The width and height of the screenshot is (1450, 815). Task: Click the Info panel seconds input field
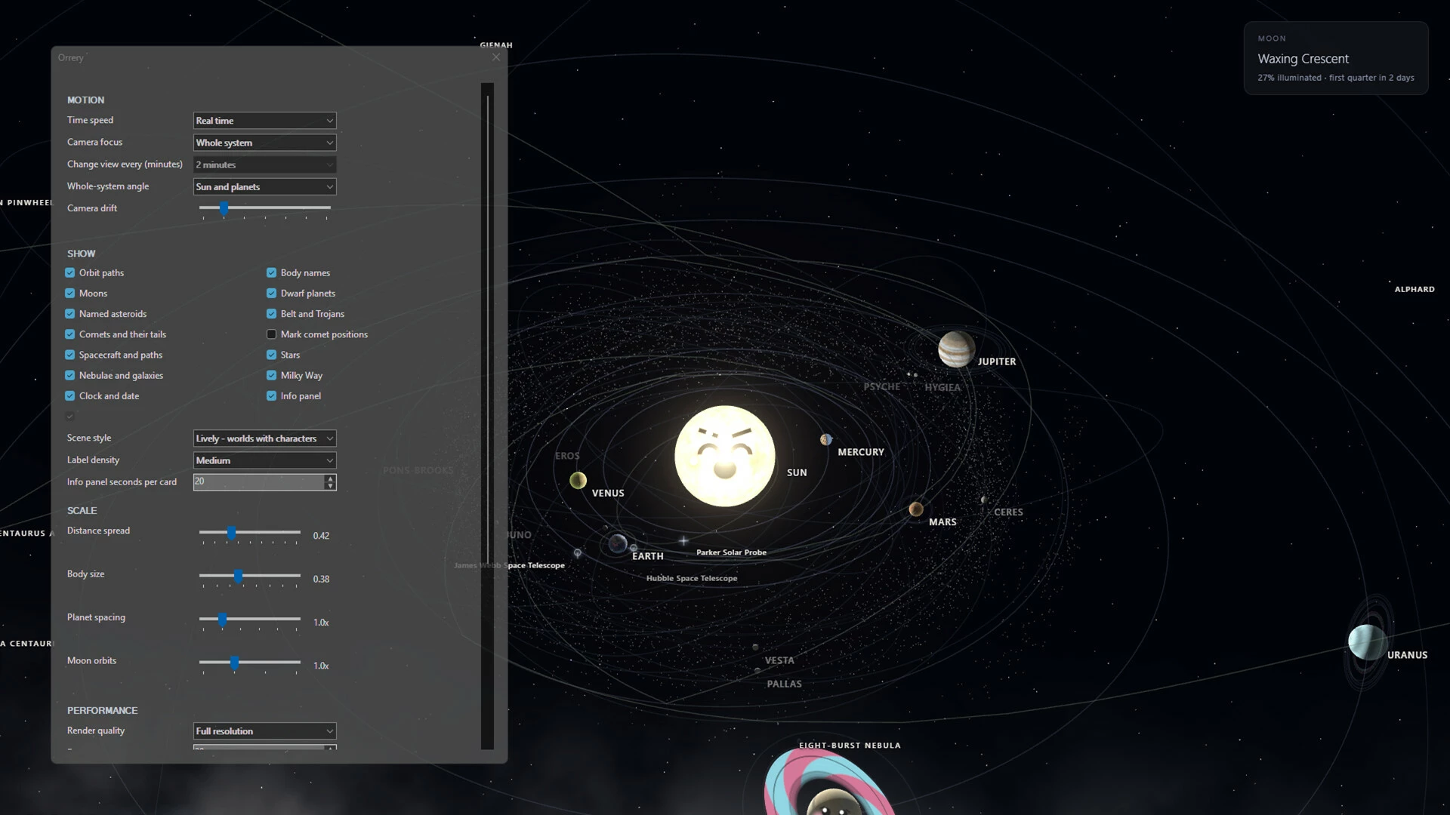[x=258, y=482]
